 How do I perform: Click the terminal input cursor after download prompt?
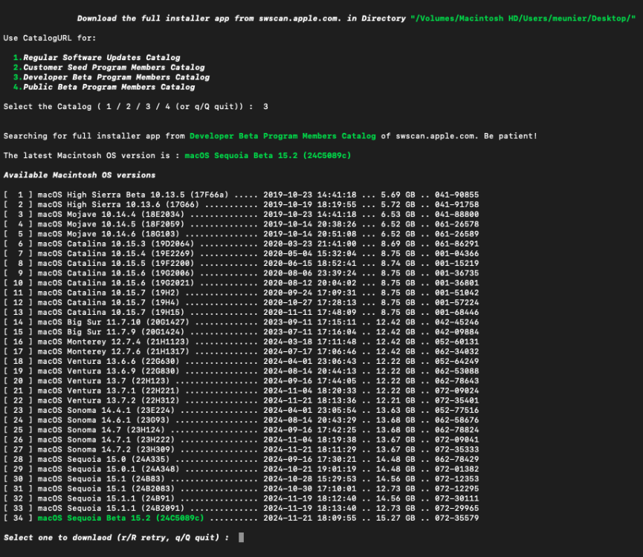click(241, 538)
